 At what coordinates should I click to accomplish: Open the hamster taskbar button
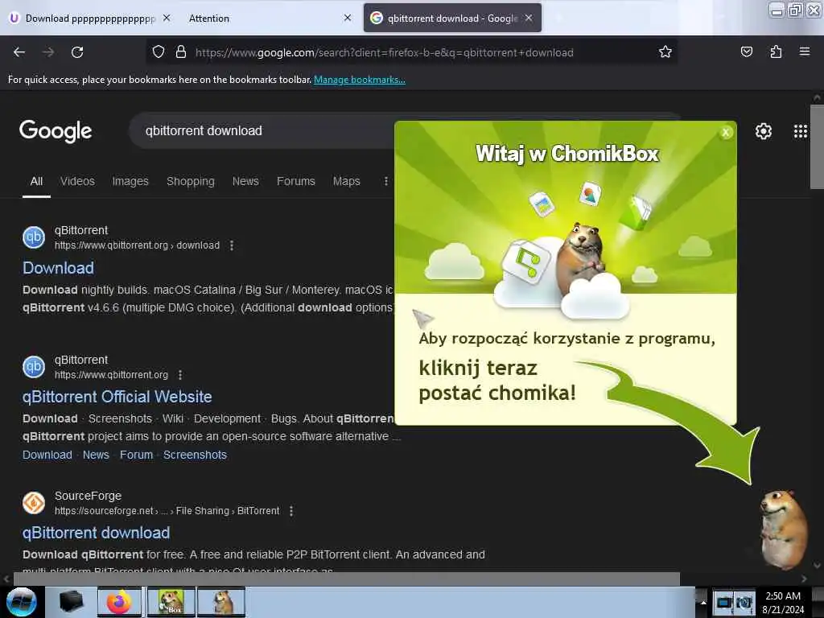point(221,602)
